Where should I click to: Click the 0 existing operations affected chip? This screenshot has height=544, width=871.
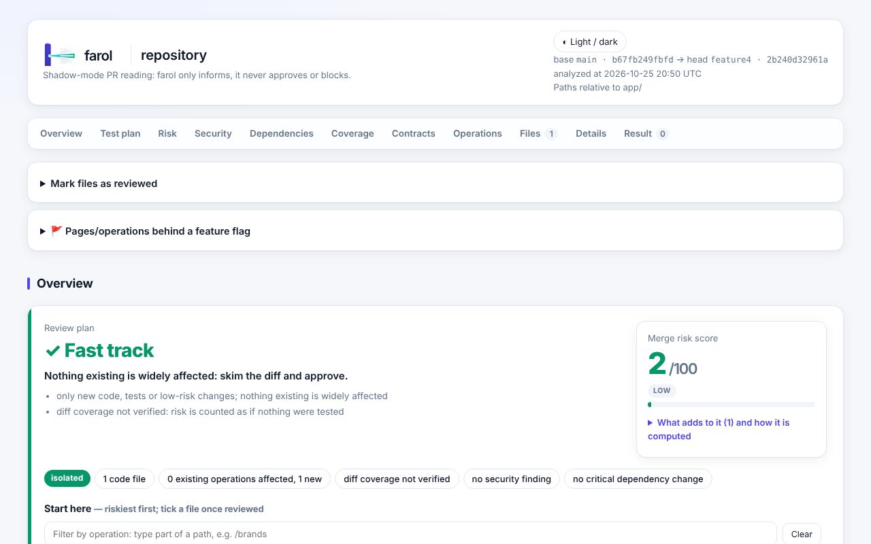click(x=245, y=479)
